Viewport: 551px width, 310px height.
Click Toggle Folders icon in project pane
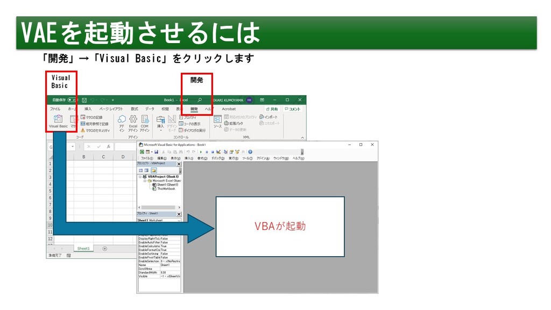153,170
